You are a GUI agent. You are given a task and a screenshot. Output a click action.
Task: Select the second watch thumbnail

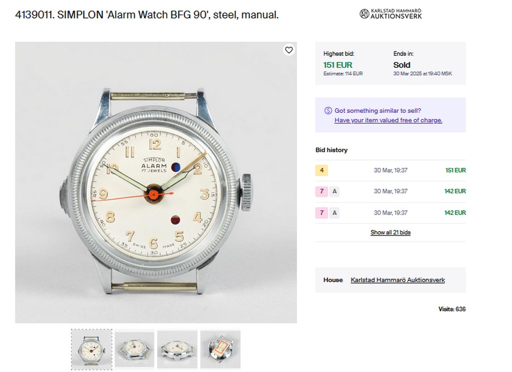coord(134,350)
